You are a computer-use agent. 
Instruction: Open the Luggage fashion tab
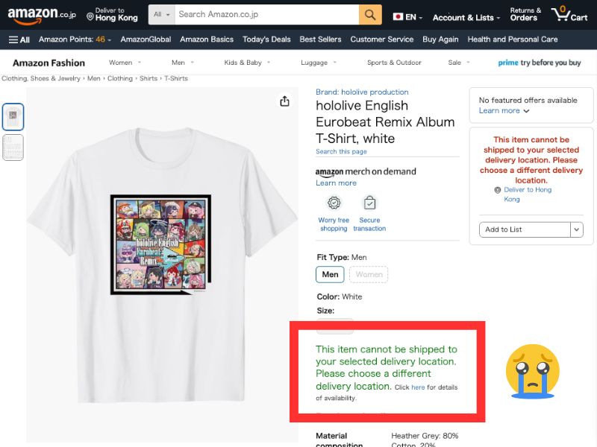pos(314,63)
